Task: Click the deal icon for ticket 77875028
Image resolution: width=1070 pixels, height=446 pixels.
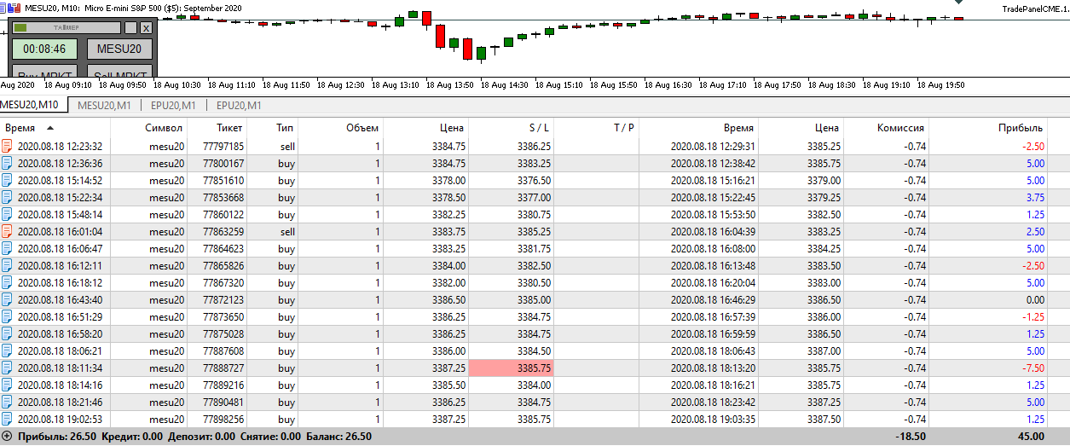Action: click(8, 333)
